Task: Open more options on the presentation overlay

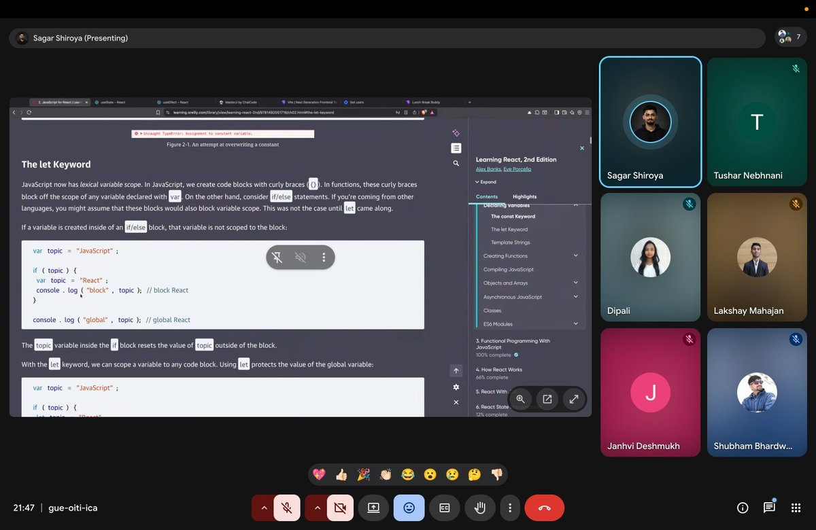Action: [324, 257]
